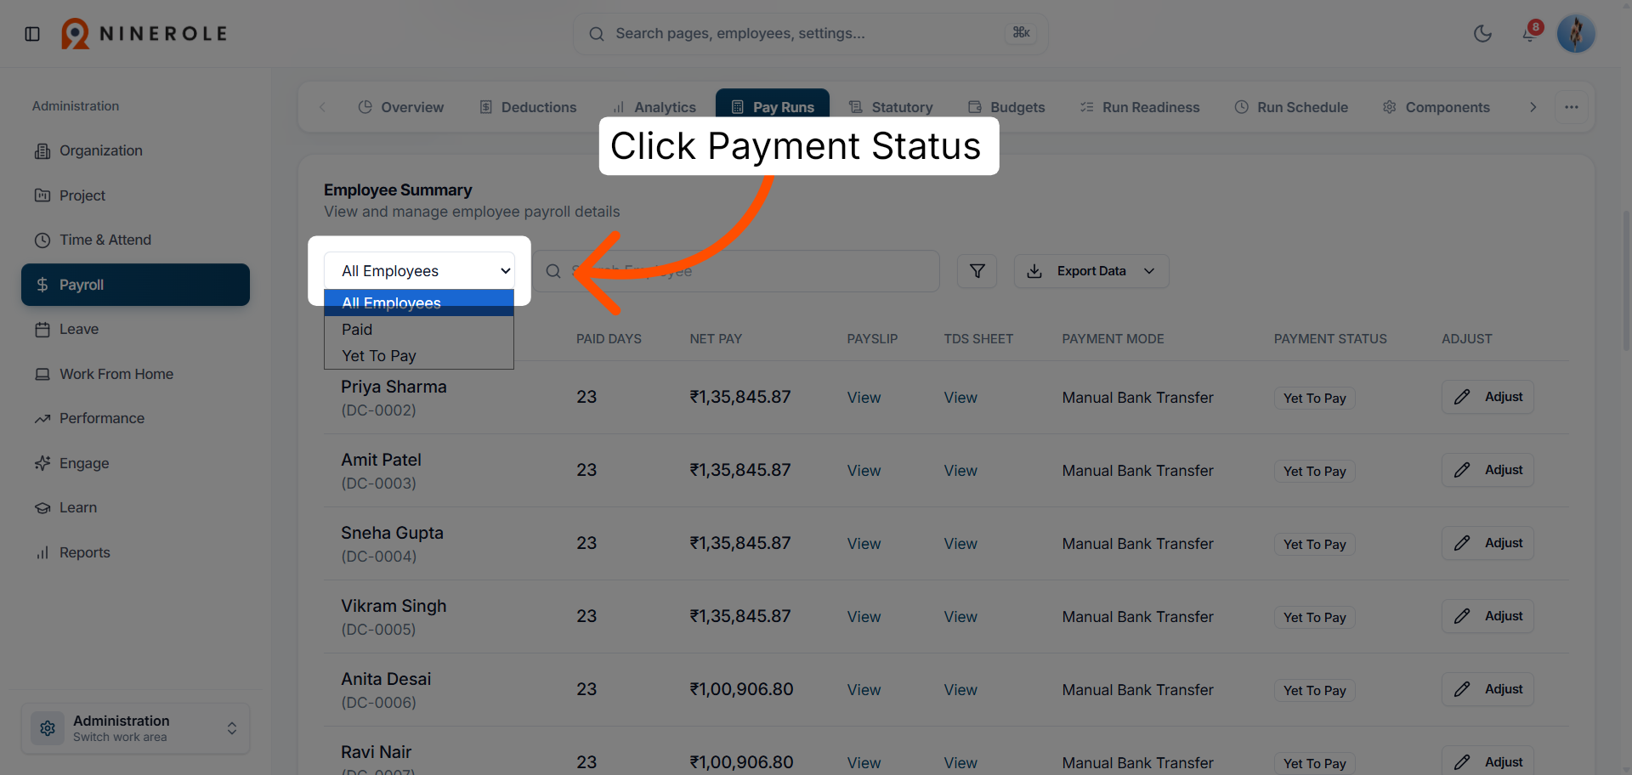Screen dimensions: 1632x775
Task: Open the Leave section
Action: point(136,329)
